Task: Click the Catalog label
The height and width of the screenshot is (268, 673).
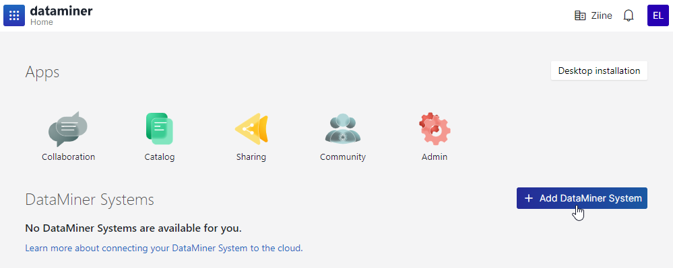Action: click(160, 157)
